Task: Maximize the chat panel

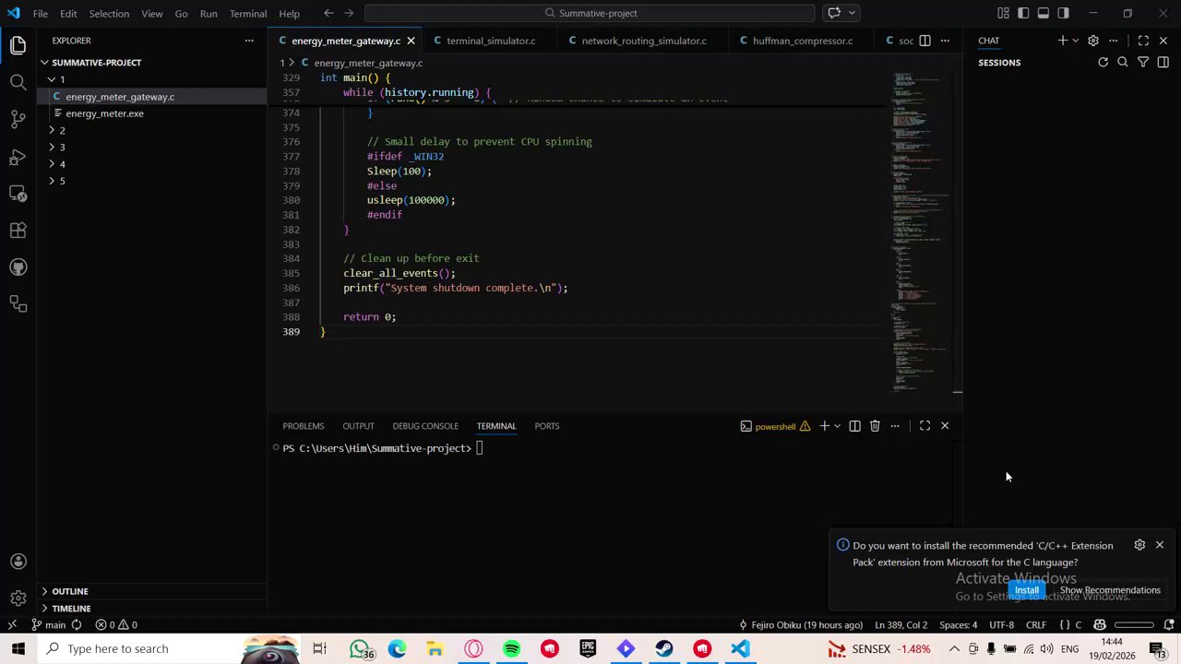Action: pos(1143,41)
